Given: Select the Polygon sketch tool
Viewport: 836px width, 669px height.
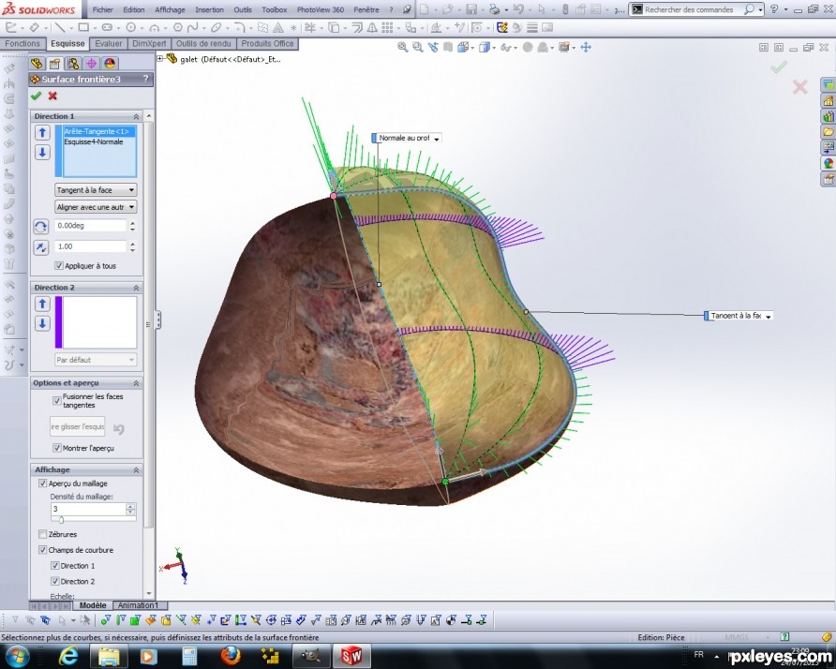Looking at the screenshot, I should (178, 27).
